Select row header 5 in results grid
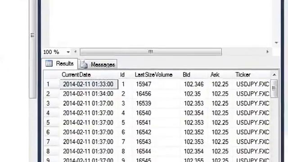The width and height of the screenshot is (288, 162). [52, 122]
